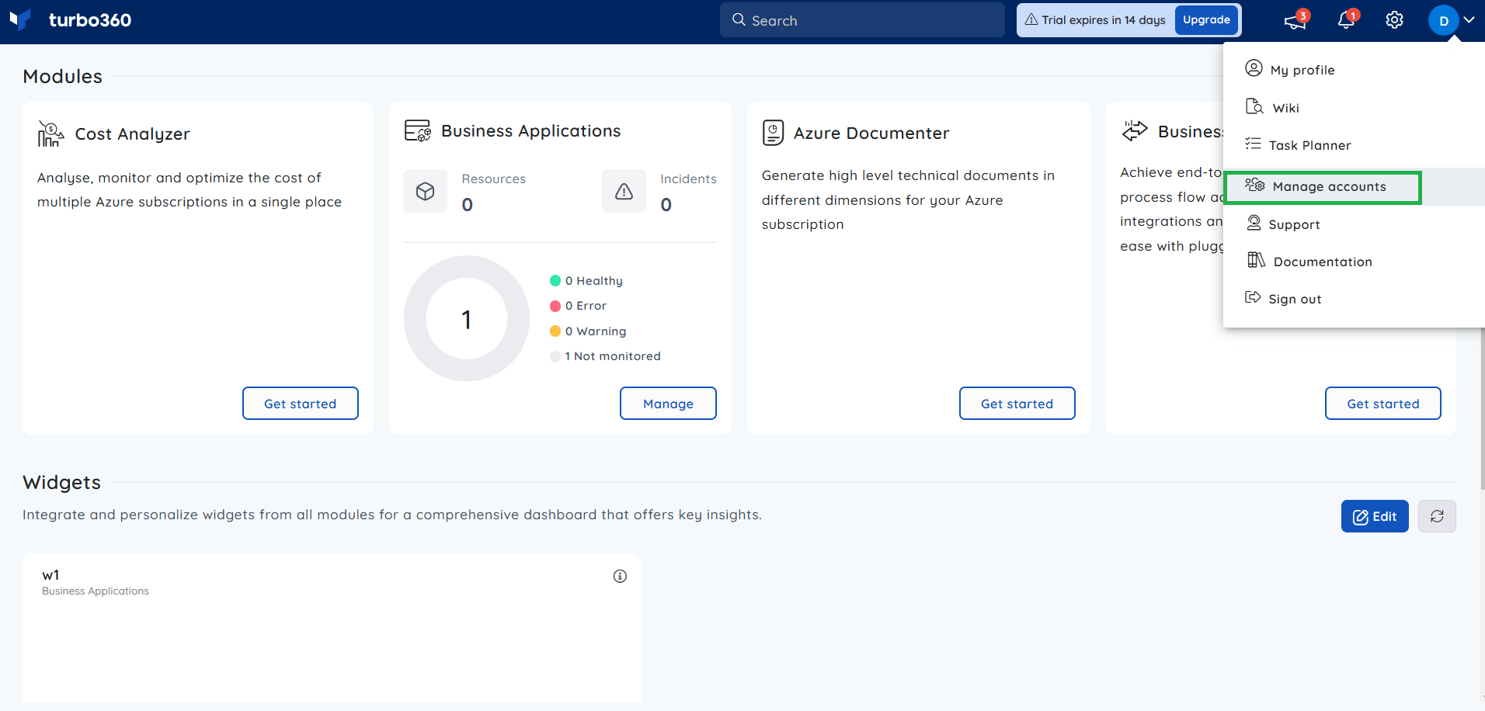Click the user avatar D
Viewport: 1485px width, 711px height.
click(x=1443, y=20)
